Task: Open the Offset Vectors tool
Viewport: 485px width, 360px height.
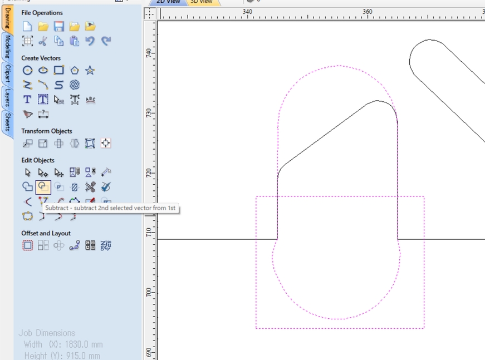Action: 27,246
